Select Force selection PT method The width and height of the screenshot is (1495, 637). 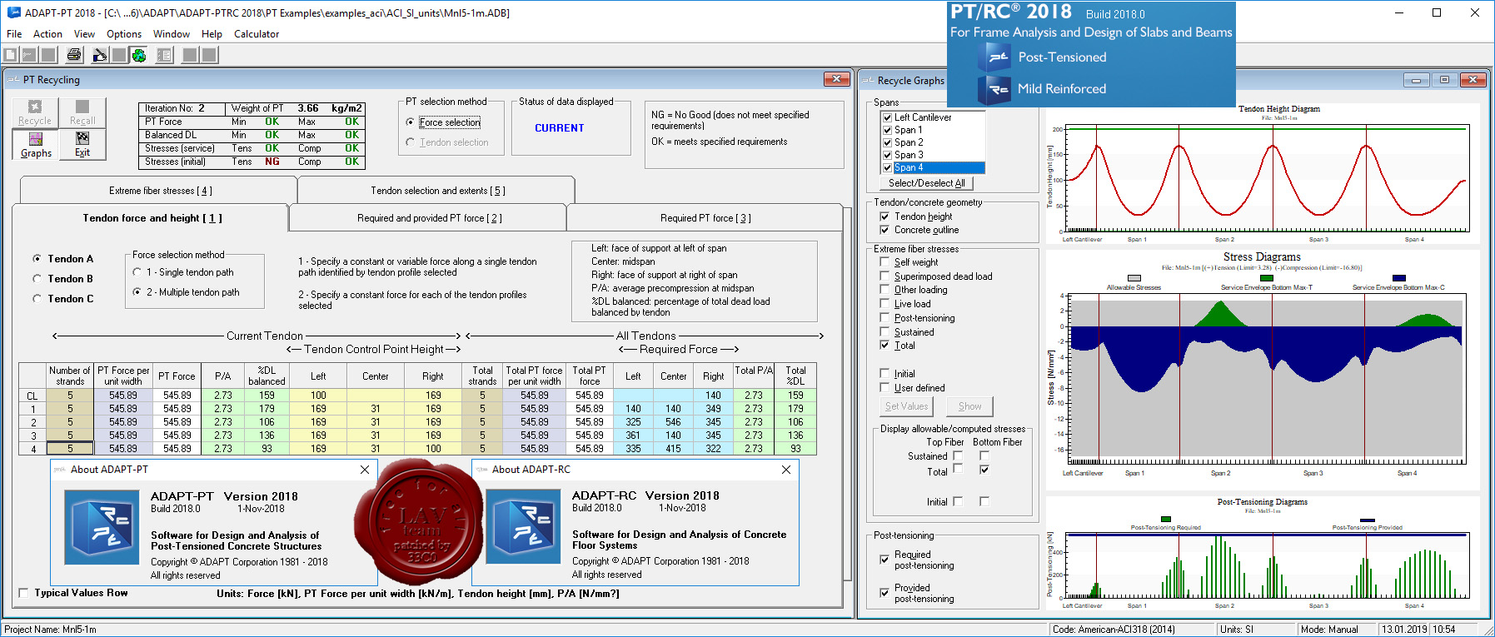point(410,122)
